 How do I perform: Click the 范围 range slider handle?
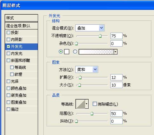click(x=92, y=113)
